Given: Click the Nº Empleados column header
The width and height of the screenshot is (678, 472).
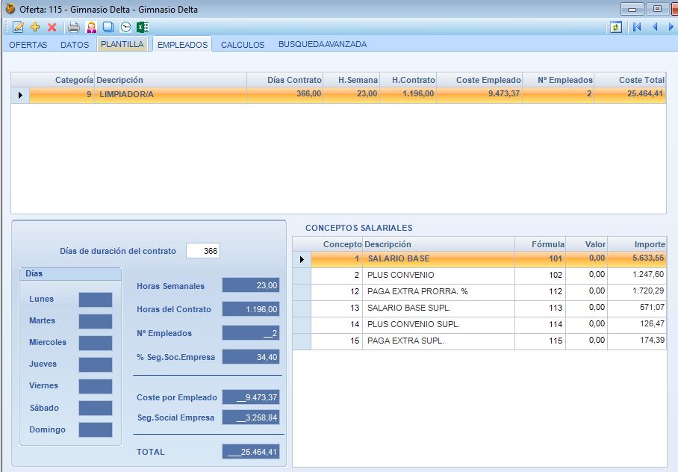Looking at the screenshot, I should [x=559, y=80].
